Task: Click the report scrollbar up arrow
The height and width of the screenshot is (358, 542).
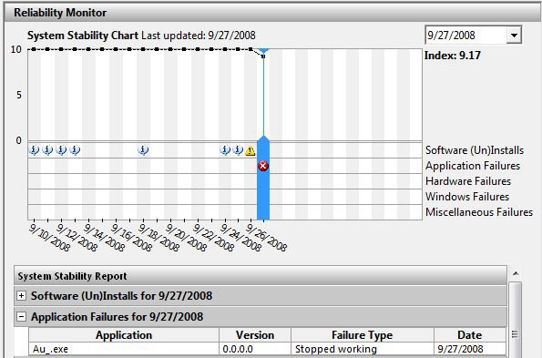Action: 516,274
